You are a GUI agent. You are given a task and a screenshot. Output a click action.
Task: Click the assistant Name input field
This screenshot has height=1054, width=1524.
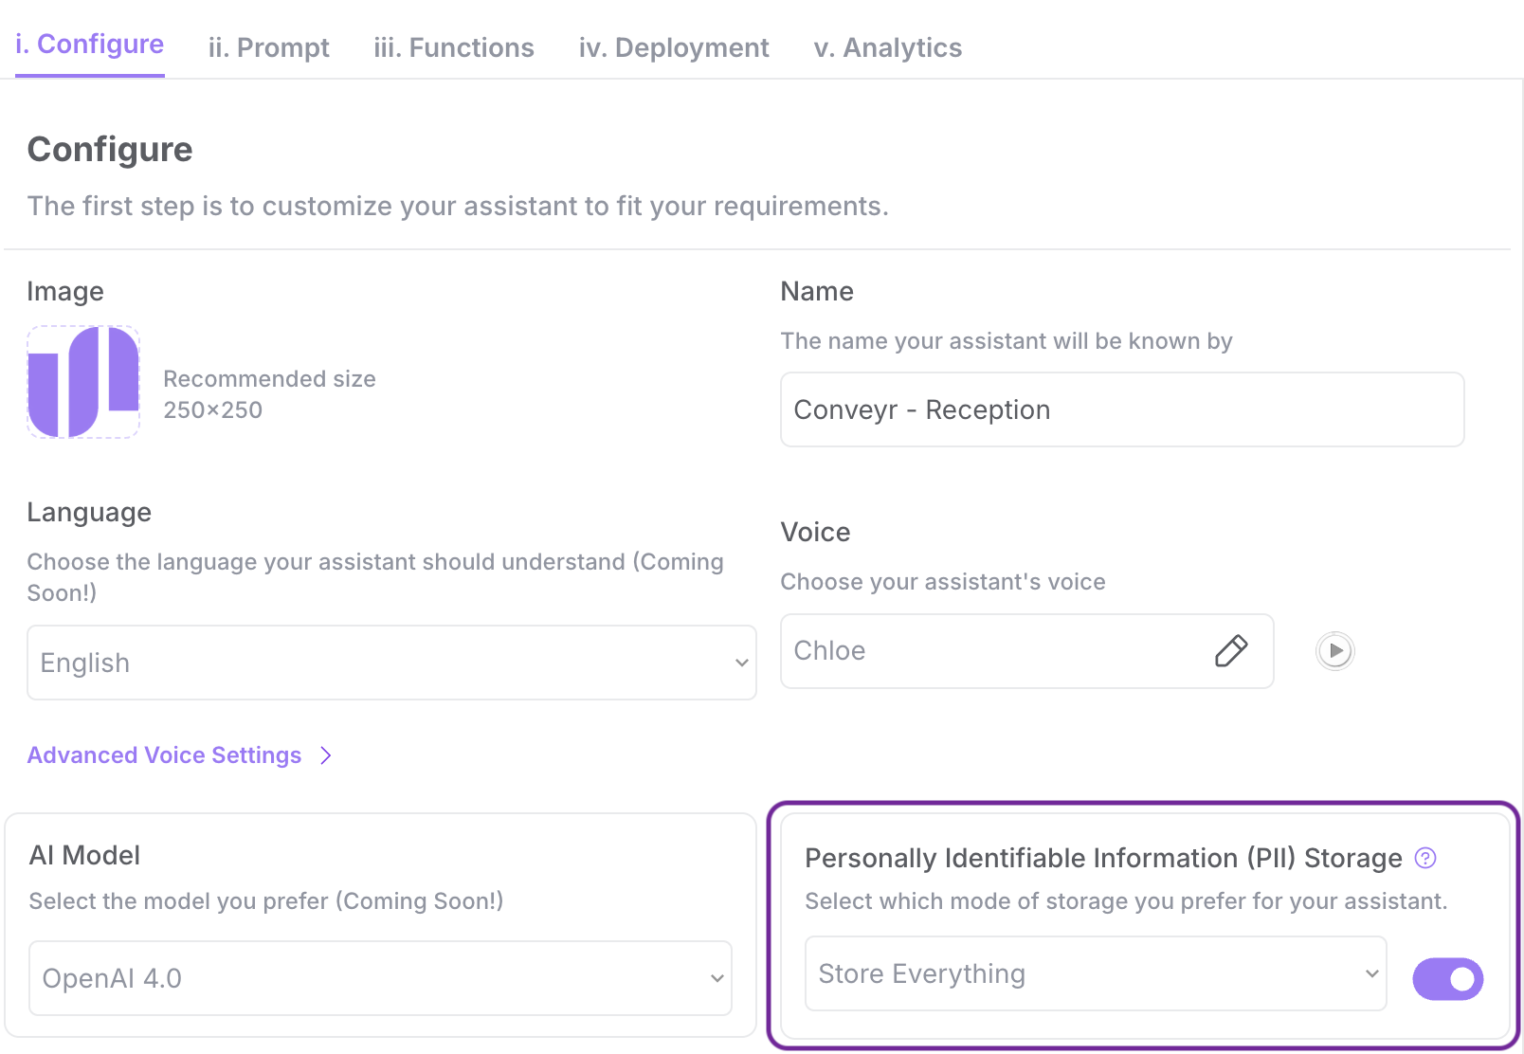click(x=1121, y=409)
